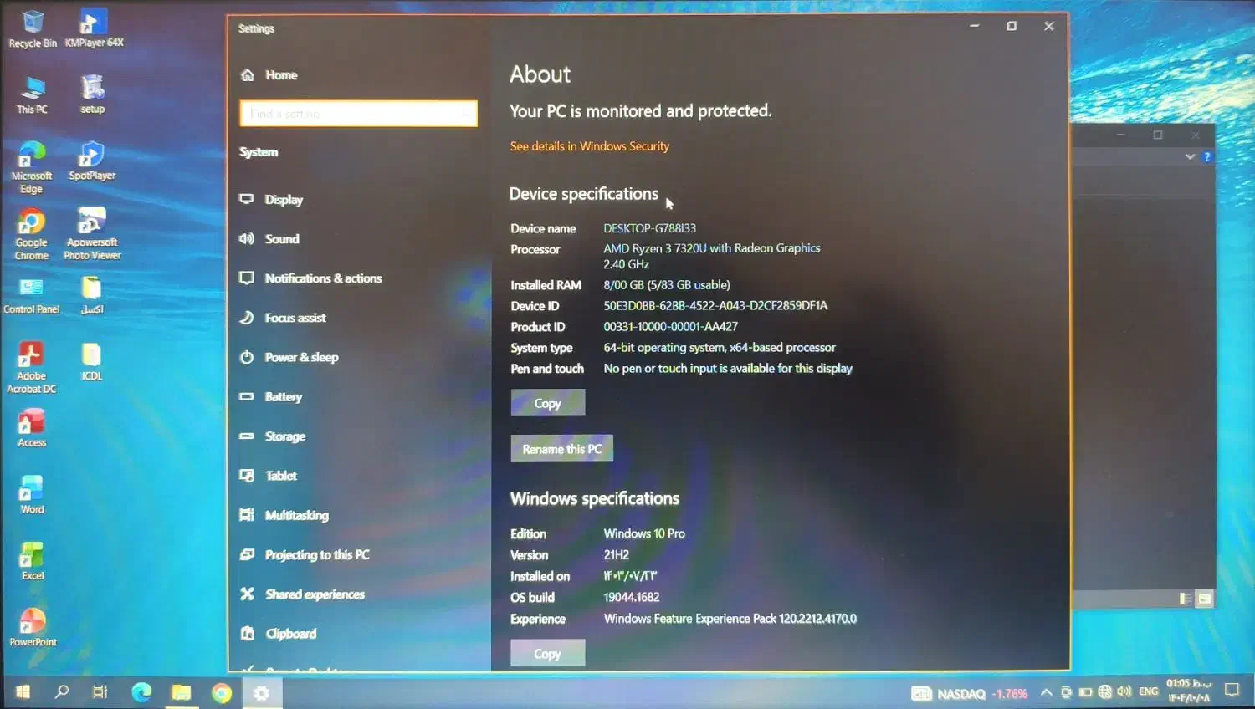Copy the device specifications
Viewport: 1255px width, 709px height.
[548, 403]
